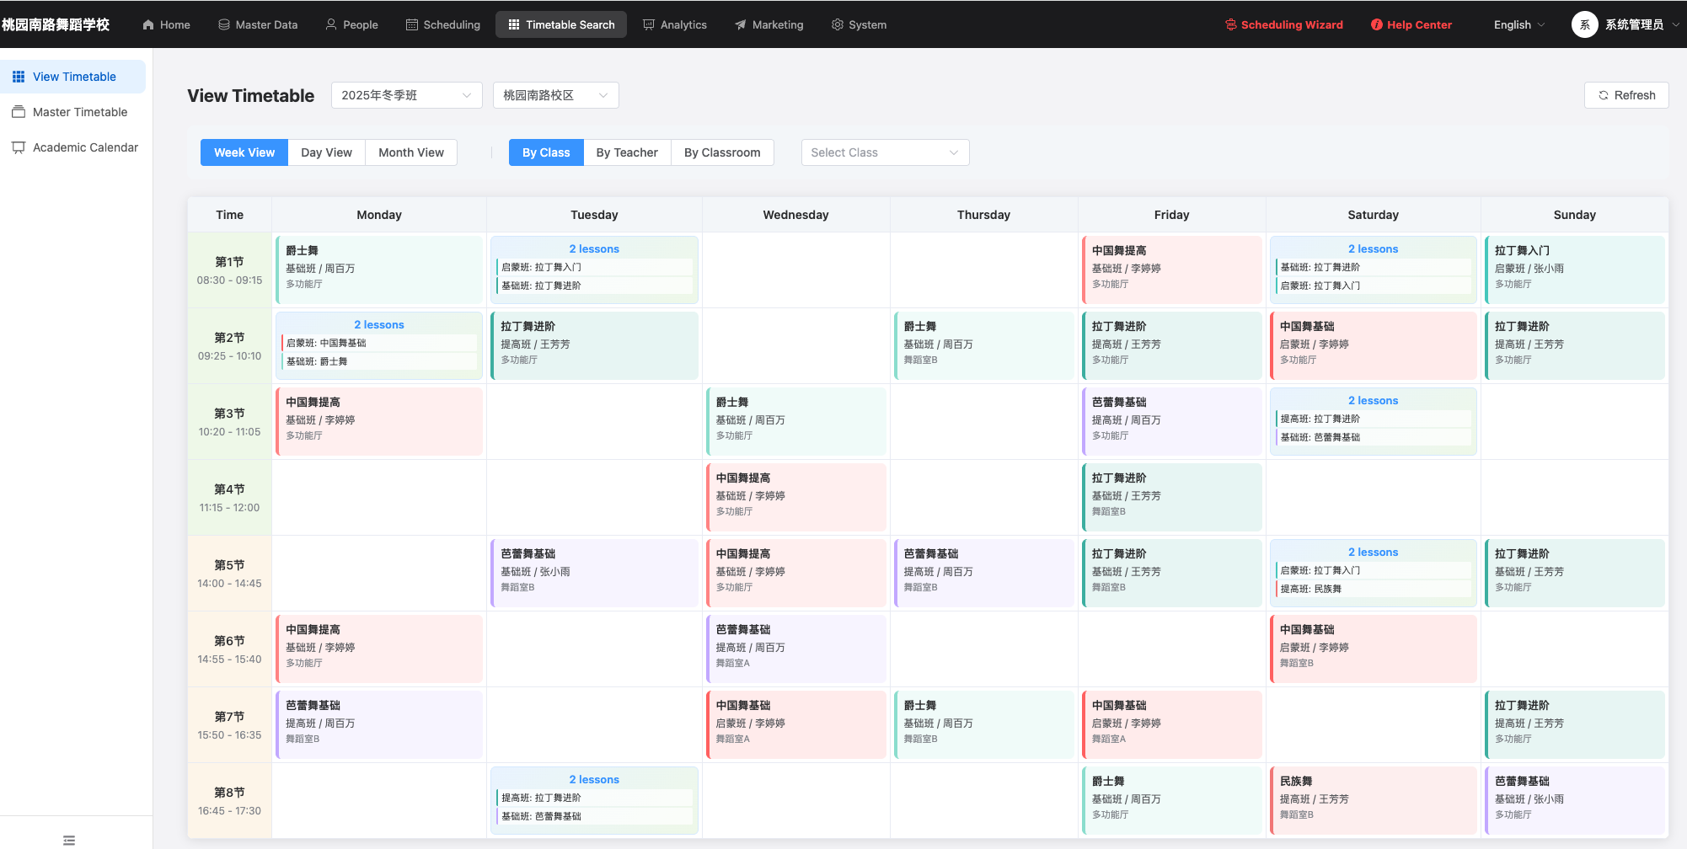Image resolution: width=1687 pixels, height=849 pixels.
Task: Click the People icon in top navigation
Action: 330,24
